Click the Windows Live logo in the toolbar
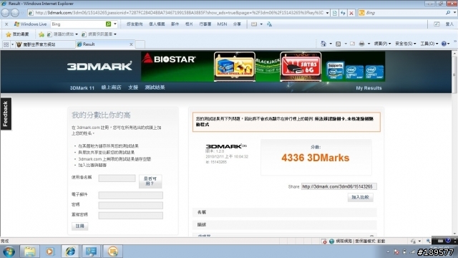This screenshot has height=258, width=458. pos(30,24)
